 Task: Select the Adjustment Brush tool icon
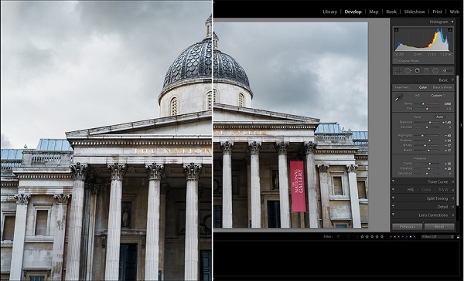point(447,70)
